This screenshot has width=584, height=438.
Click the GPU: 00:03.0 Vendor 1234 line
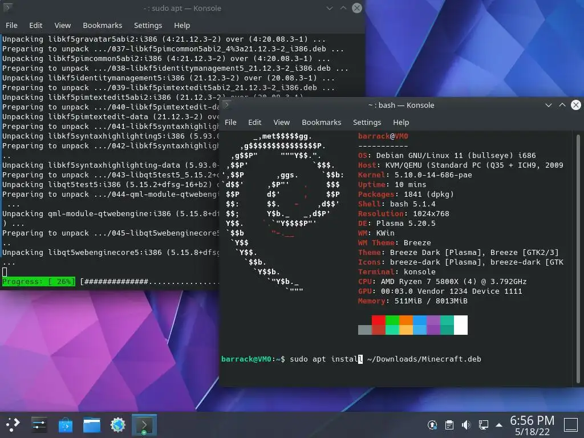[440, 291]
